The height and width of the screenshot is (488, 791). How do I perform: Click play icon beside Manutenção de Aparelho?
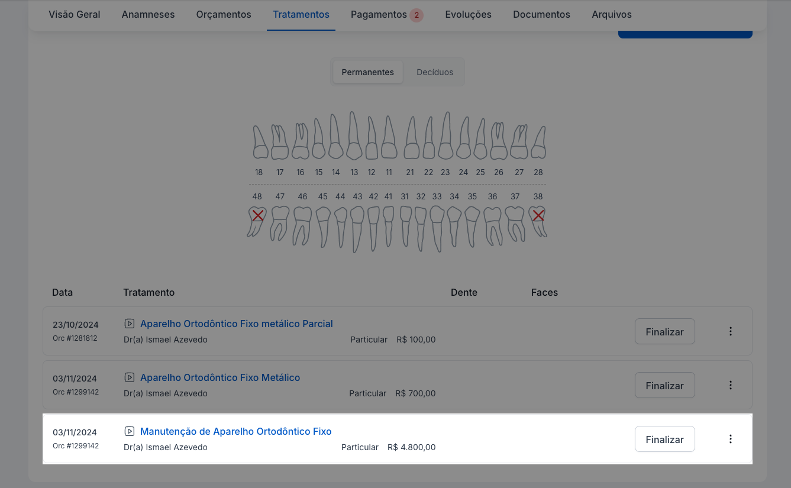[x=129, y=431]
